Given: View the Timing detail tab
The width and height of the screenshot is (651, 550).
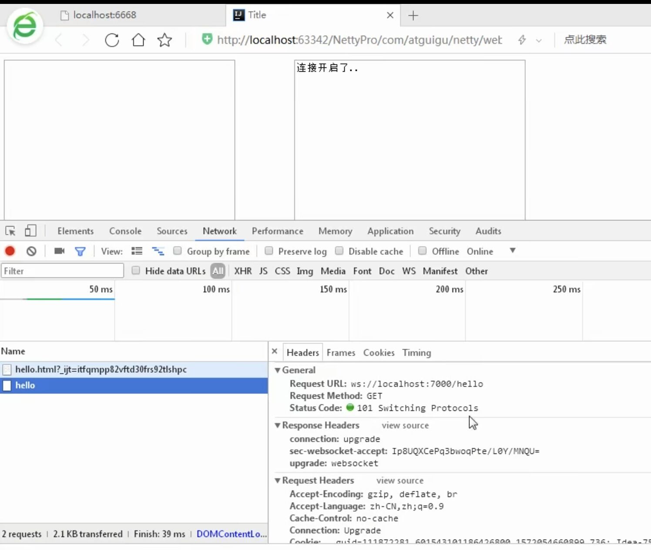Looking at the screenshot, I should (416, 353).
